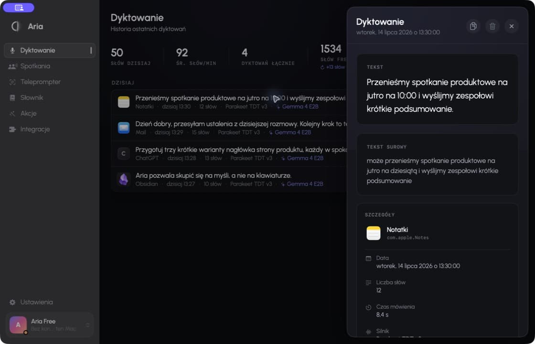The width and height of the screenshot is (535, 344).
Task: Click the 1534 words stat
Action: pyautogui.click(x=333, y=56)
